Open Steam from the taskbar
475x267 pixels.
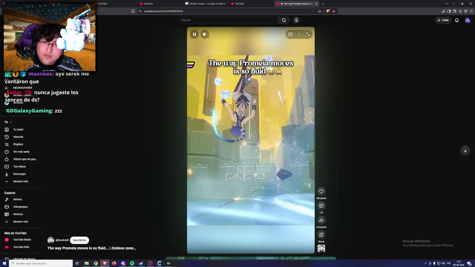[141, 263]
